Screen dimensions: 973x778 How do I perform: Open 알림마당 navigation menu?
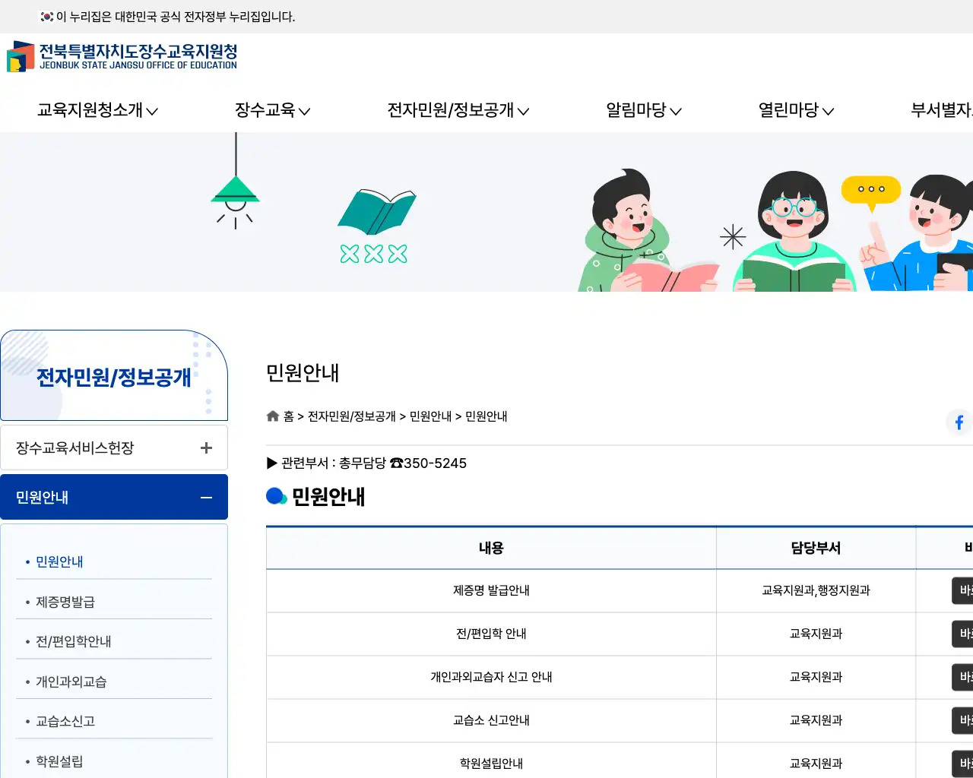[643, 110]
